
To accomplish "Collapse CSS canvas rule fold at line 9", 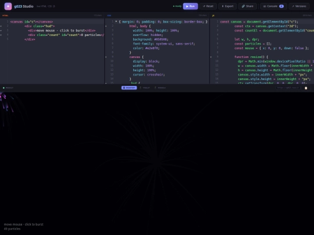I will click(x=106, y=57).
